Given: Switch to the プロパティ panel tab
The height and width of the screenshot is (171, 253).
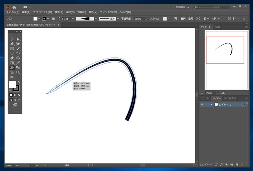Looking at the screenshot, I should 205,98.
